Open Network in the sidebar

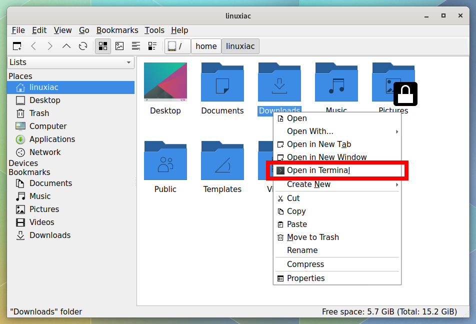(70, 152)
